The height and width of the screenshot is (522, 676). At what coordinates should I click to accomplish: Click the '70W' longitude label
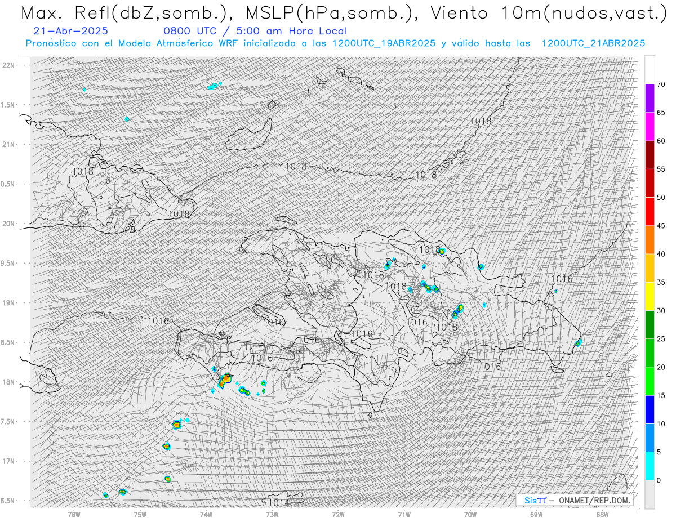pos(470,514)
